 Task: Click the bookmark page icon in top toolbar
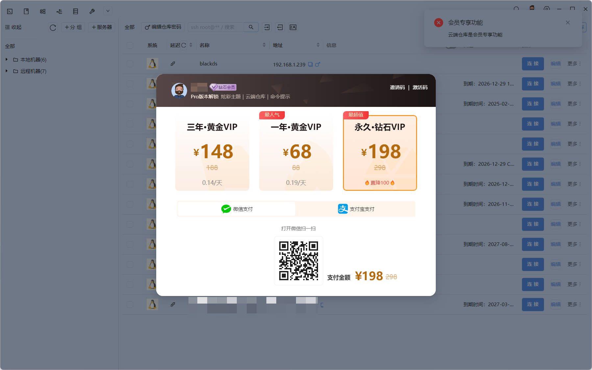point(26,12)
